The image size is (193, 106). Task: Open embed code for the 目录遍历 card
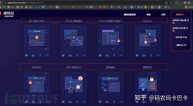click(x=121, y=102)
